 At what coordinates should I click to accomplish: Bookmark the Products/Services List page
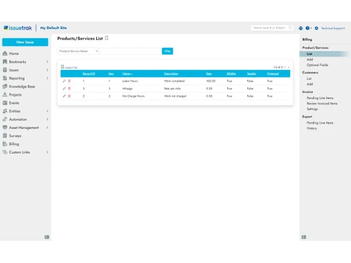pos(107,38)
